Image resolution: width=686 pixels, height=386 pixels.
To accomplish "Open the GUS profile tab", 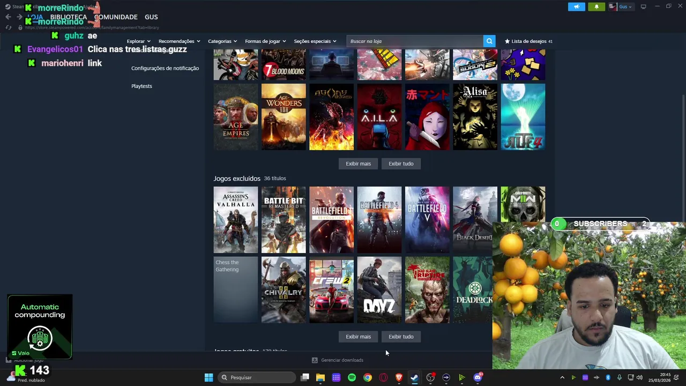I will click(151, 17).
